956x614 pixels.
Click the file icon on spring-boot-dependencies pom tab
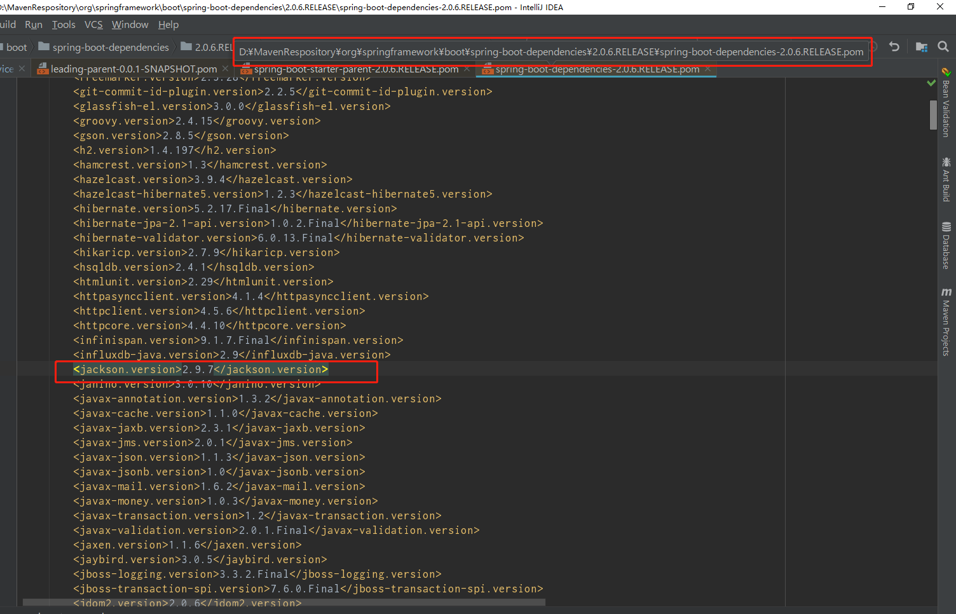488,69
